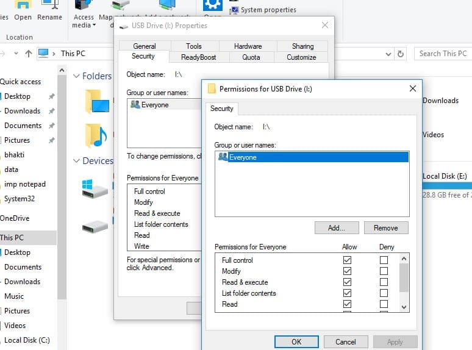
Task: Click the Security tab in Permissions dialog
Action: (x=222, y=109)
